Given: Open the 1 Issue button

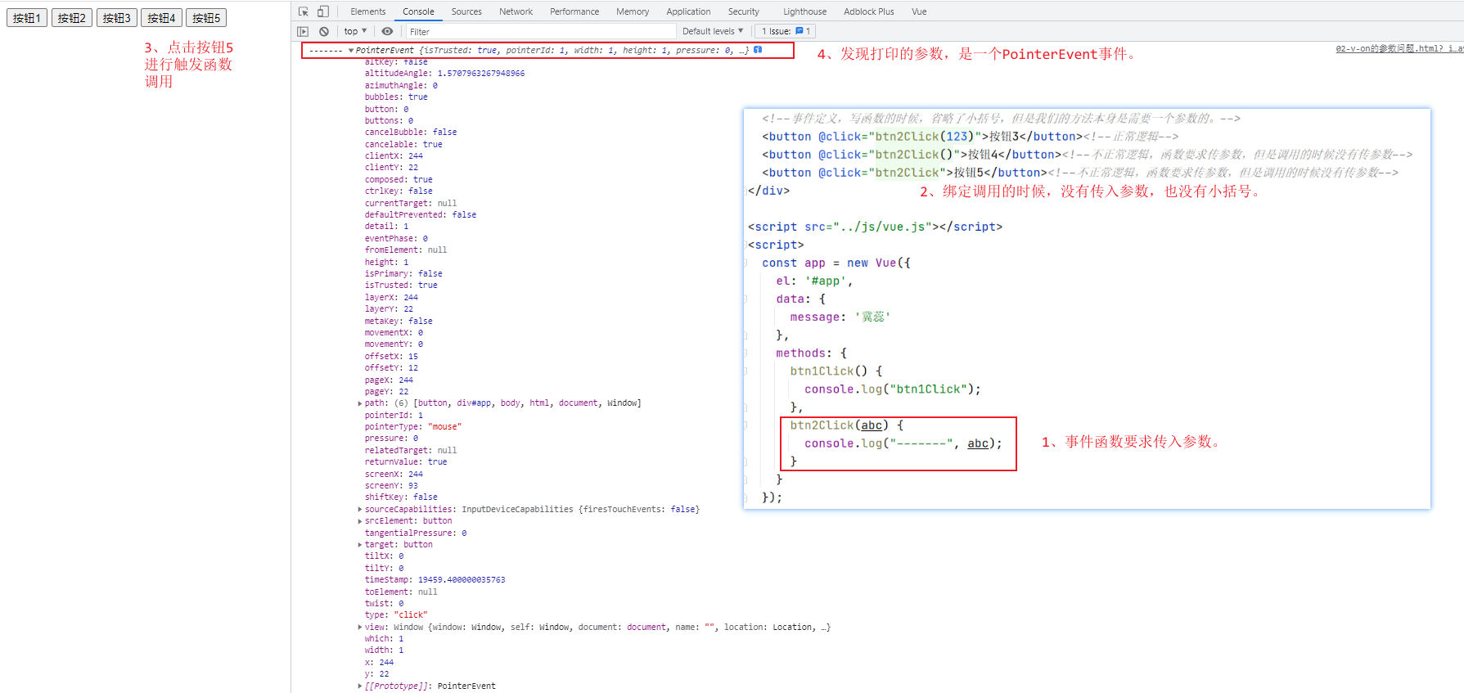Looking at the screenshot, I should coord(786,31).
